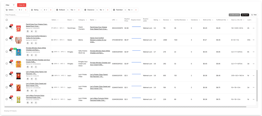Open the three-dot menu for the ParmCrisps row
262x116 pixels.
pyautogui.click(x=253, y=28)
